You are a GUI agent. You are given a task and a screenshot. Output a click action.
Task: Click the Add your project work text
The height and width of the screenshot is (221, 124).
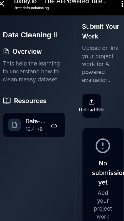pyautogui.click(x=103, y=205)
